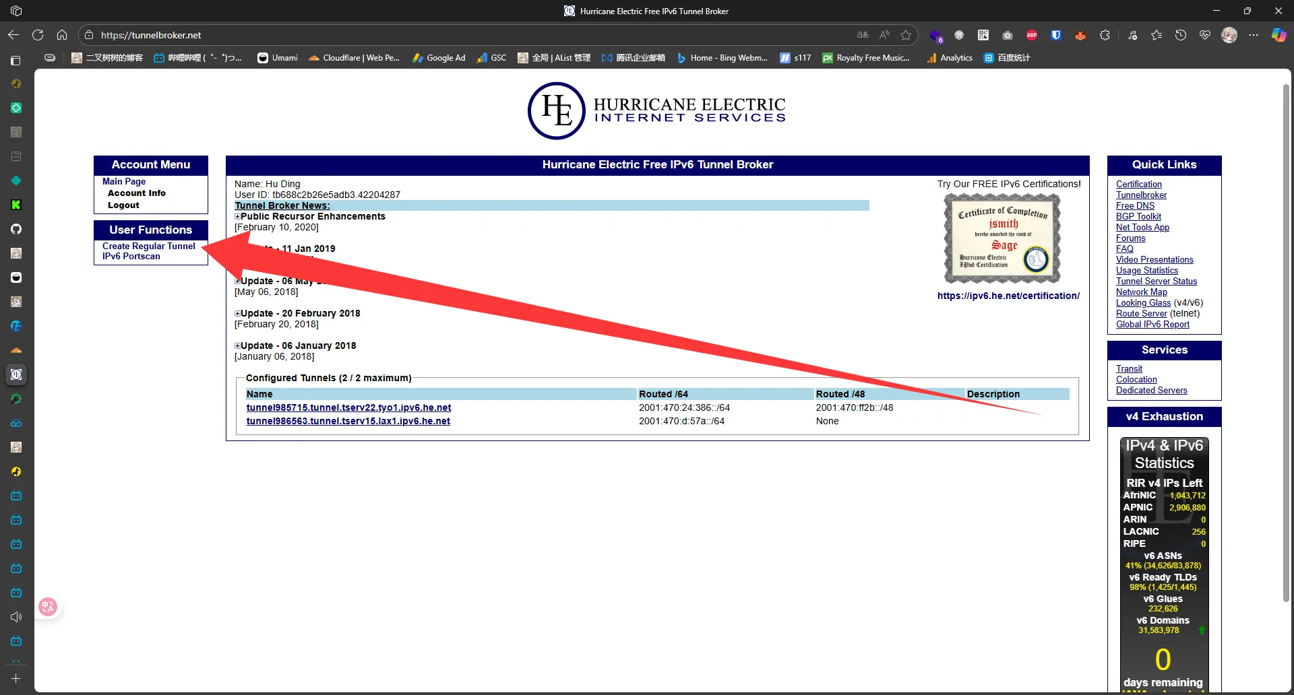Open Account Info in Account Menu
The height and width of the screenshot is (695, 1294).
tap(137, 193)
